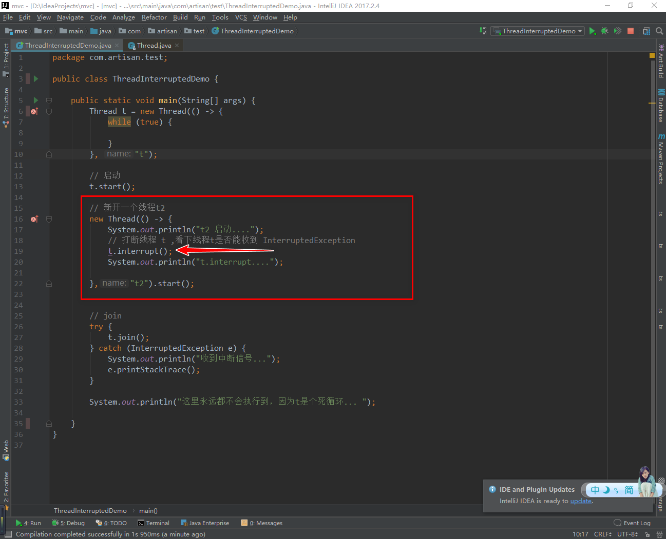The width and height of the screenshot is (666, 539).
Task: Click the ThreadInterruptedDemo editor breadcrumb
Action: coord(90,510)
